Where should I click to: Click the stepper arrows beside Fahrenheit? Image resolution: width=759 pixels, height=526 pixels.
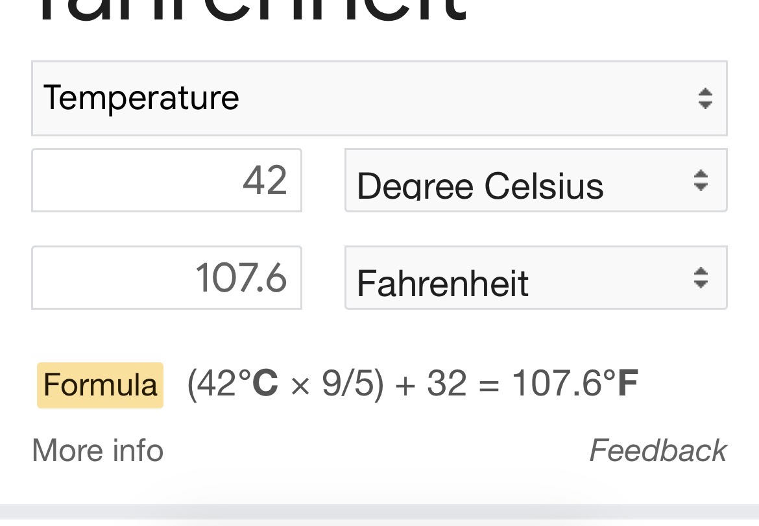pyautogui.click(x=701, y=278)
